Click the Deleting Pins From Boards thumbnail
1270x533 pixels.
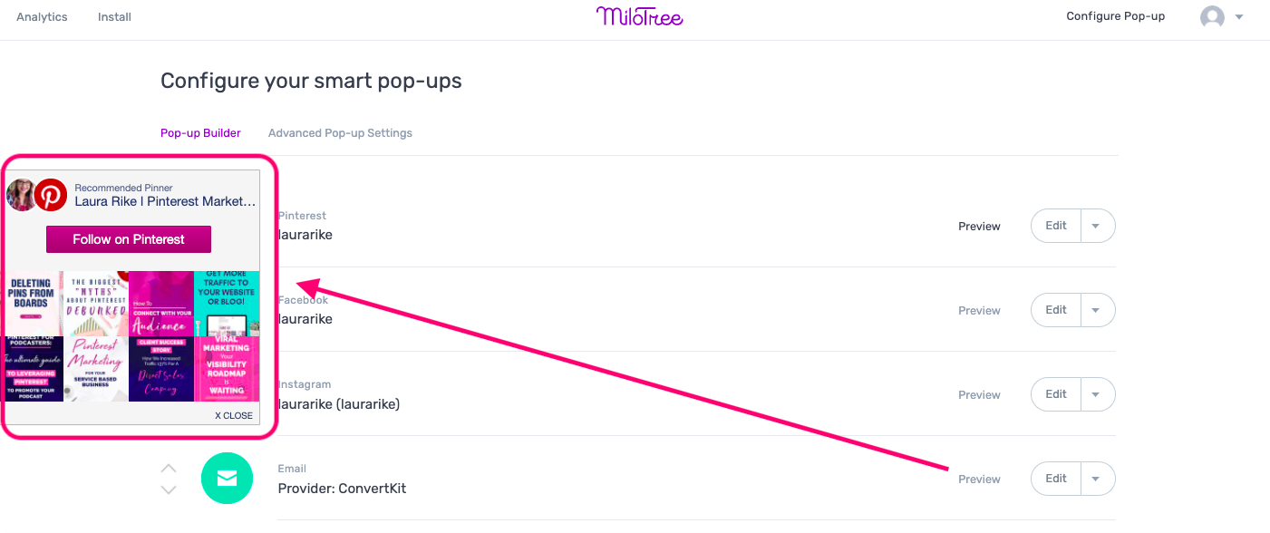pos(31,304)
